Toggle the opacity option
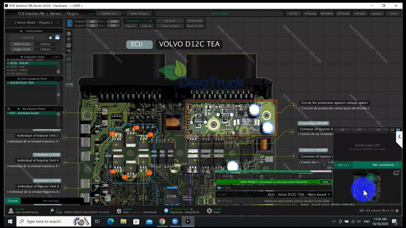This screenshot has width=406, height=228. (x=377, y=14)
